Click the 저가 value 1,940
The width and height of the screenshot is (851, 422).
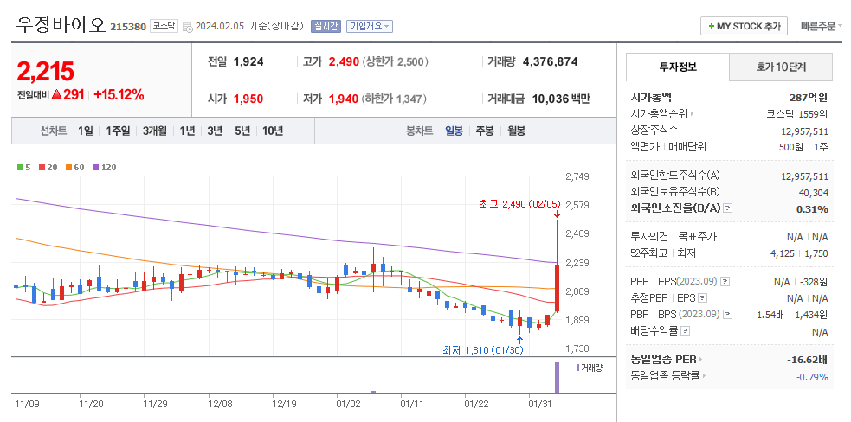pos(344,99)
